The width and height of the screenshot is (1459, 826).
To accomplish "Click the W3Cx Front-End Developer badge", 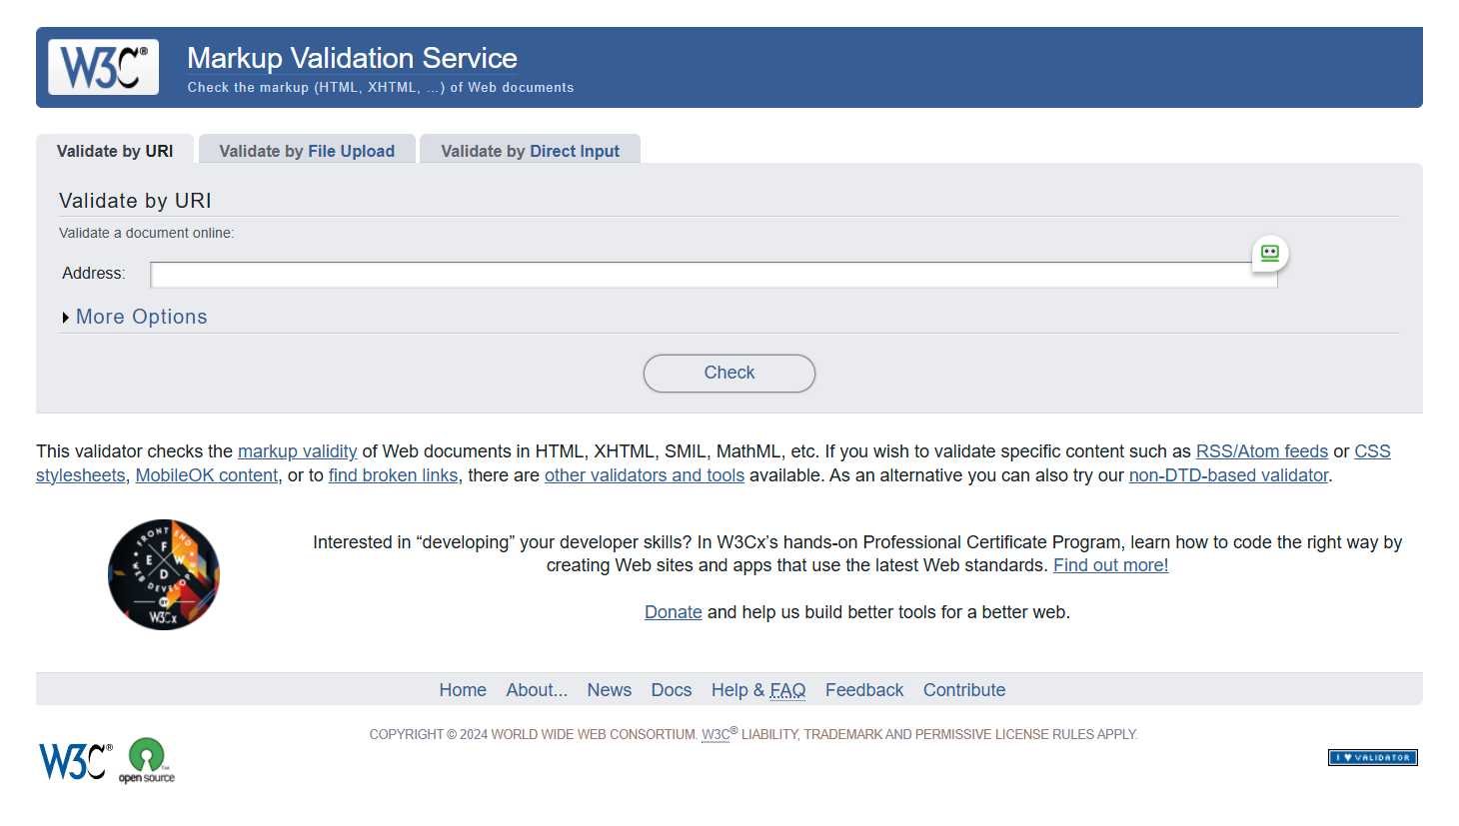I will click(164, 574).
